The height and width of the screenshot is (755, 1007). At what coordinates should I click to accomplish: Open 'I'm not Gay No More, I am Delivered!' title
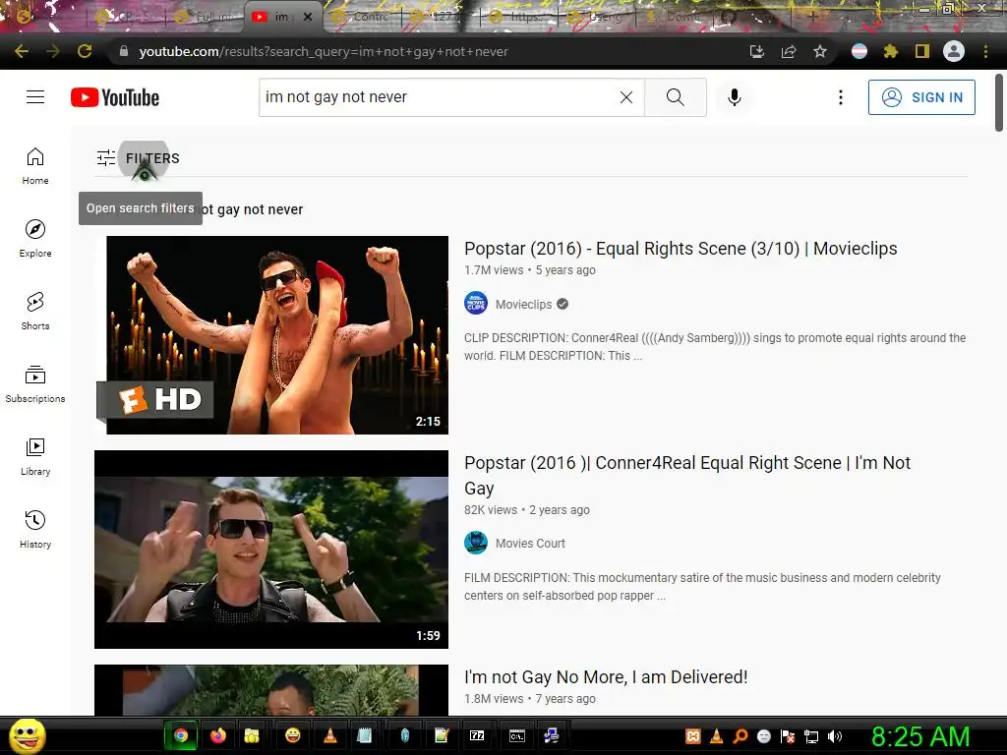pos(606,676)
